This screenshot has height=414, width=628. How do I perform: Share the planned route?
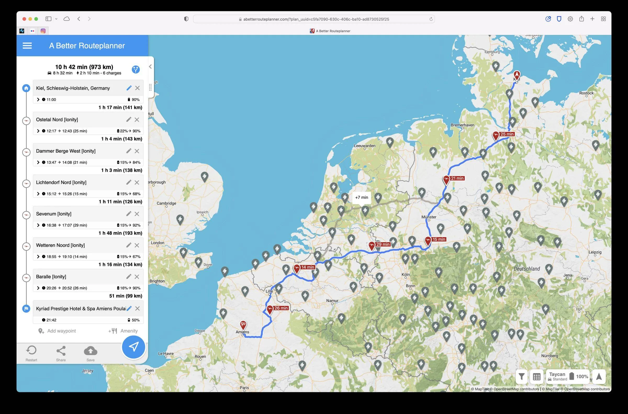61,354
